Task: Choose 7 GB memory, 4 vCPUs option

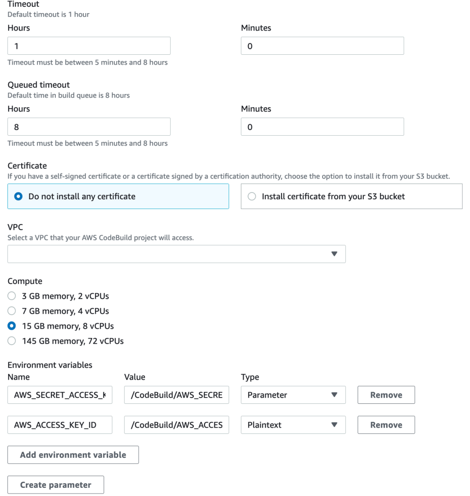Action: [x=12, y=311]
